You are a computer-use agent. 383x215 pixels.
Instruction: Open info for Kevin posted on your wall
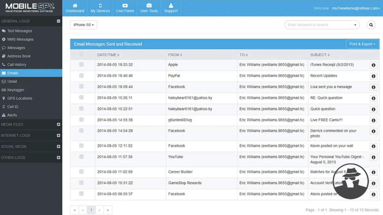373,146
